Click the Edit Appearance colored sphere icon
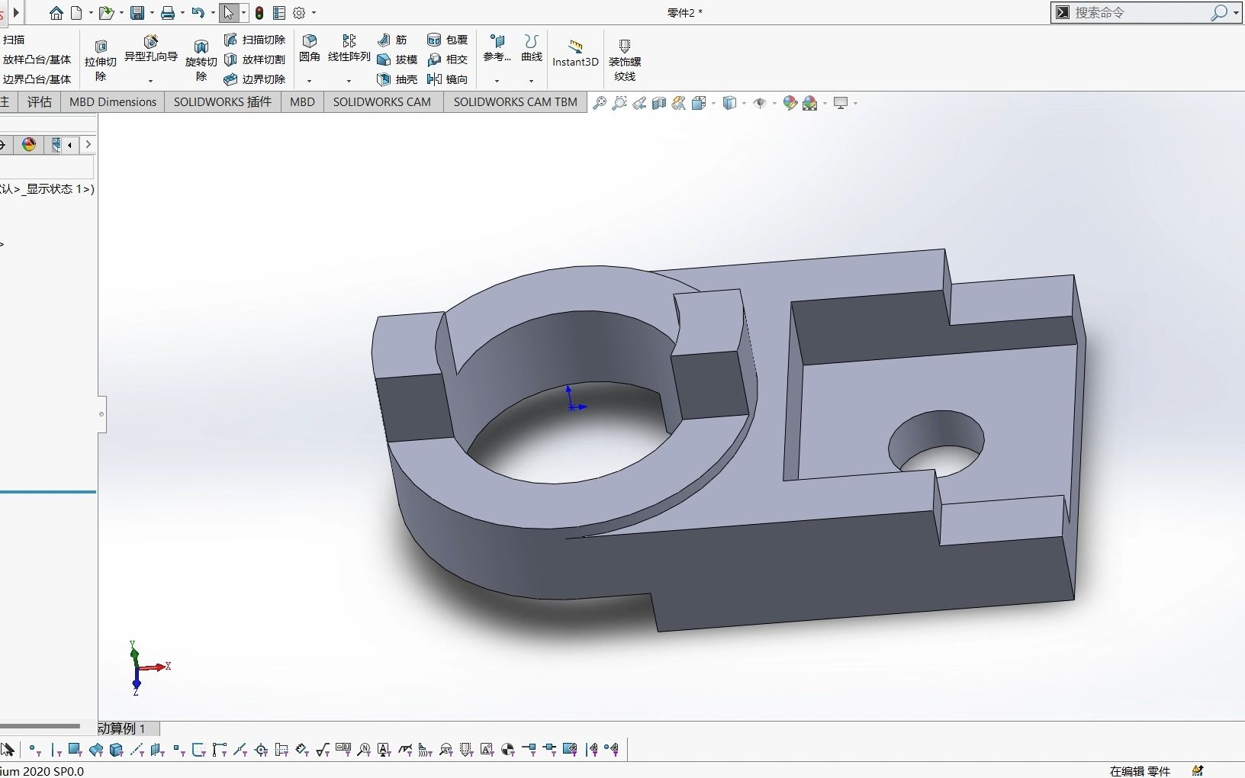The image size is (1245, 778). pyautogui.click(x=790, y=103)
